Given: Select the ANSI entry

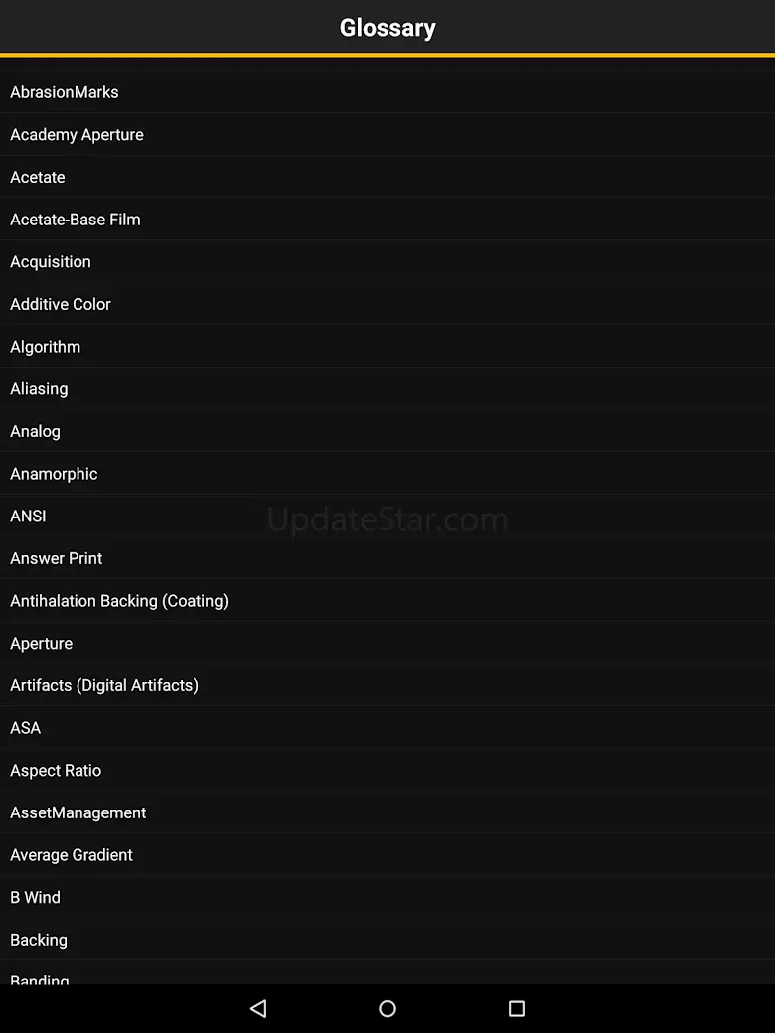Looking at the screenshot, I should 387,516.
